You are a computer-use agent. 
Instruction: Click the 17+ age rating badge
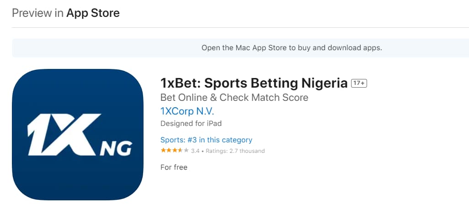359,84
